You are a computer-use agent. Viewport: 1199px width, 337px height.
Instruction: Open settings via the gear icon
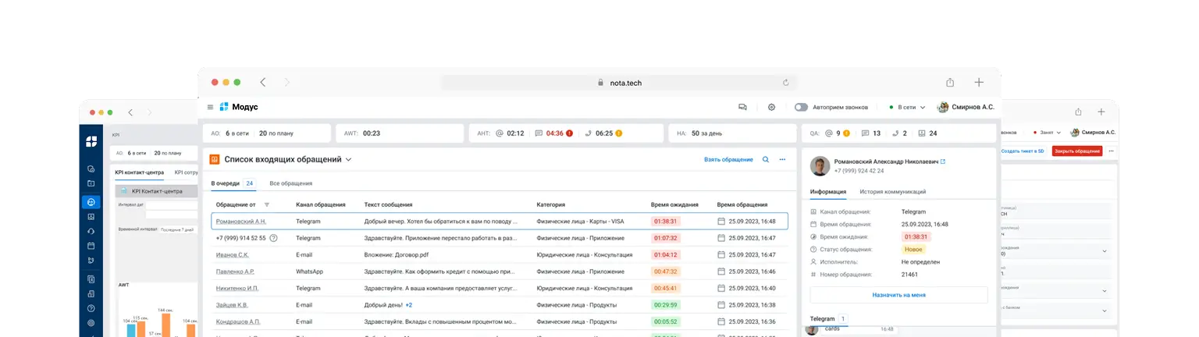click(x=771, y=107)
